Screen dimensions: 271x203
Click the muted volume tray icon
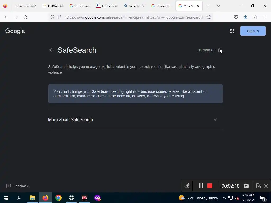(x=237, y=198)
